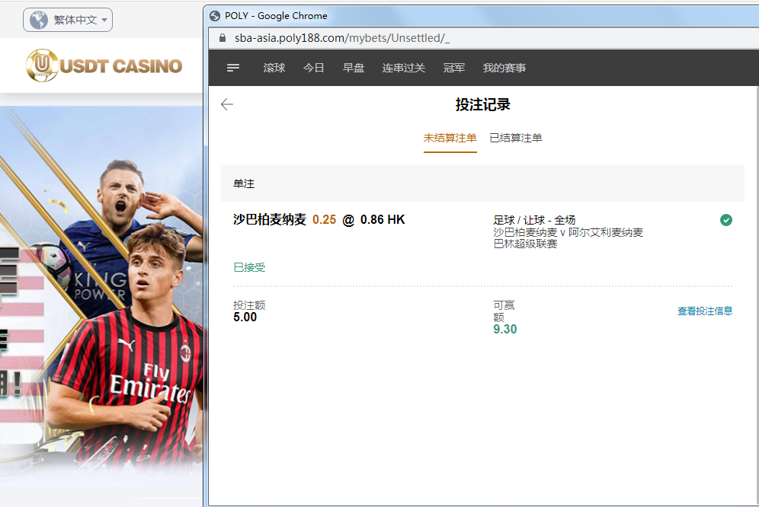Click the league name 巴林超级联赛

tap(525, 244)
